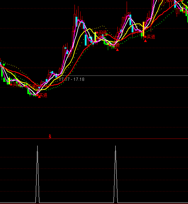Click the green down-triangle at chart's far left
The image size is (188, 204).
pos(4,65)
